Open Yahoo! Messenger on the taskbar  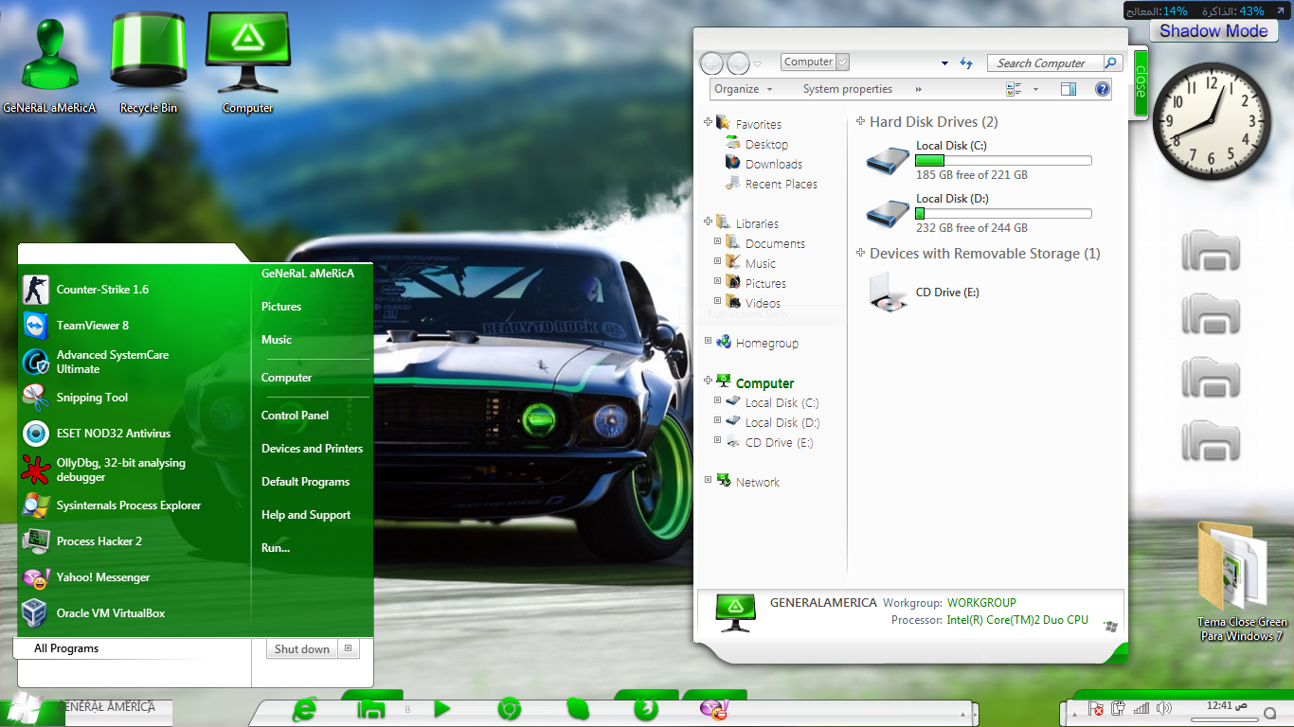pyautogui.click(x=713, y=709)
